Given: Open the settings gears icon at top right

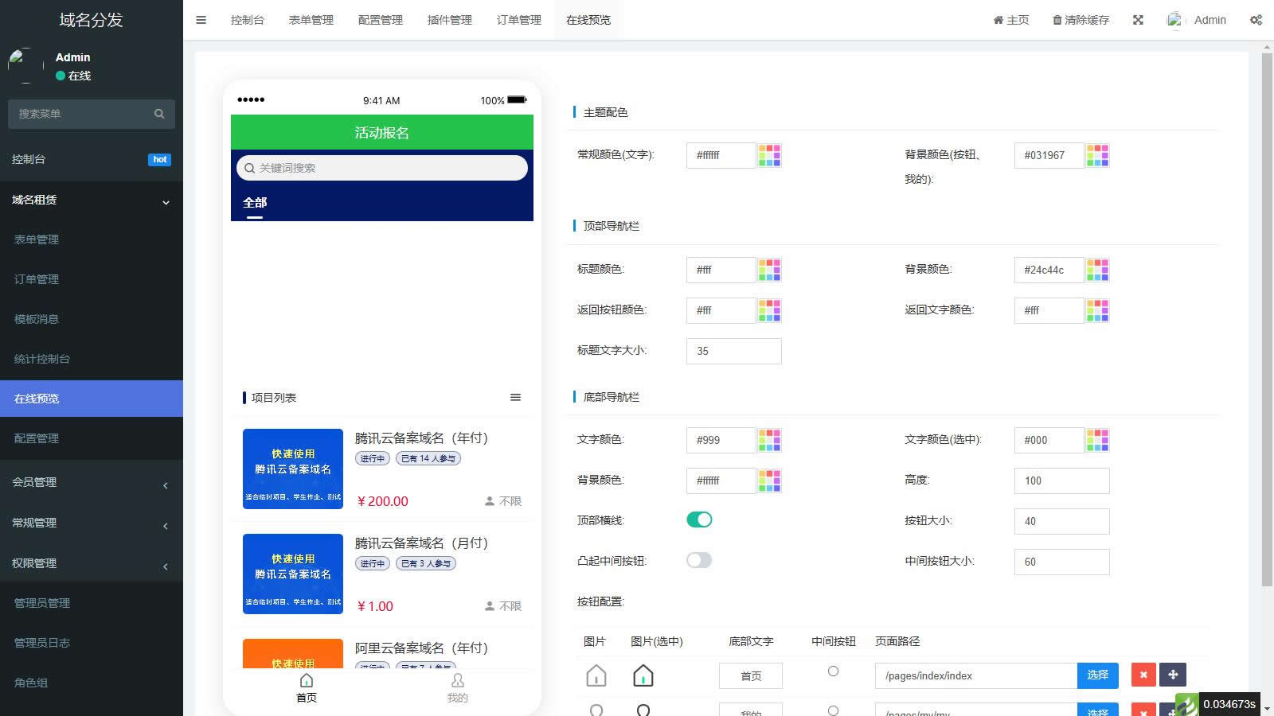Looking at the screenshot, I should [1256, 20].
